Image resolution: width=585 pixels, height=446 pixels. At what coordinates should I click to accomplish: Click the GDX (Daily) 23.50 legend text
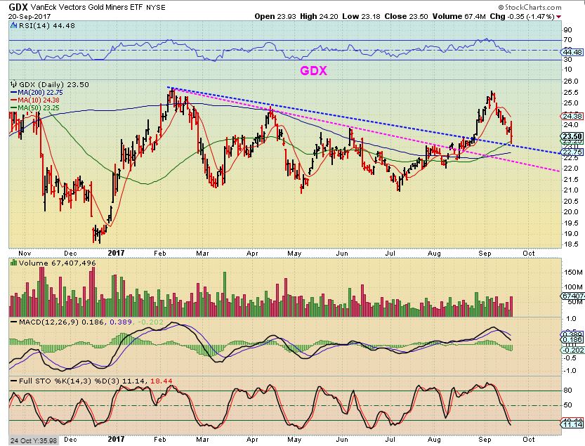coord(53,84)
